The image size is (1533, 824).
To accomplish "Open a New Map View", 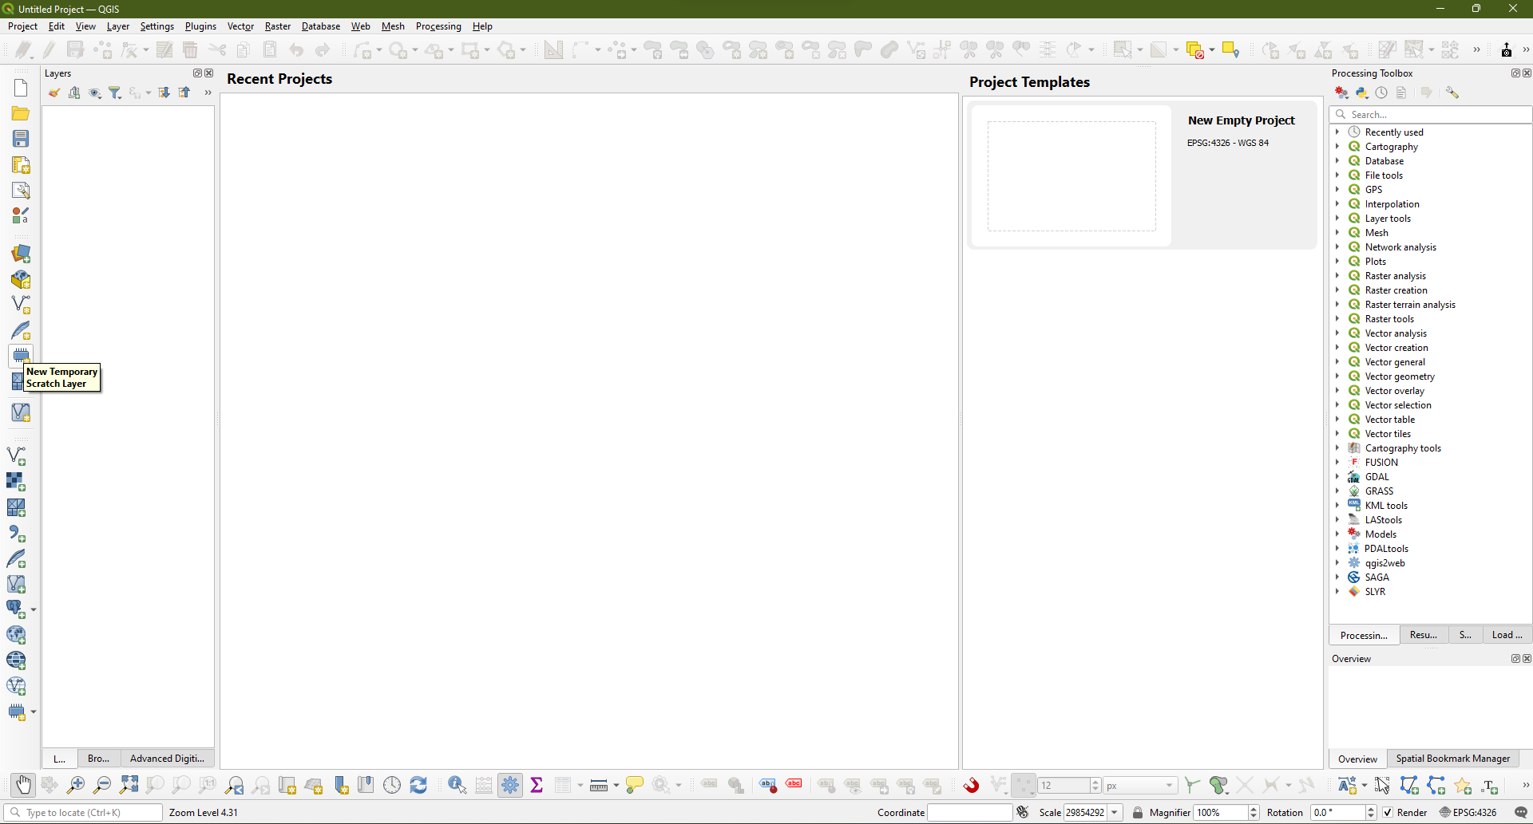I will point(287,785).
